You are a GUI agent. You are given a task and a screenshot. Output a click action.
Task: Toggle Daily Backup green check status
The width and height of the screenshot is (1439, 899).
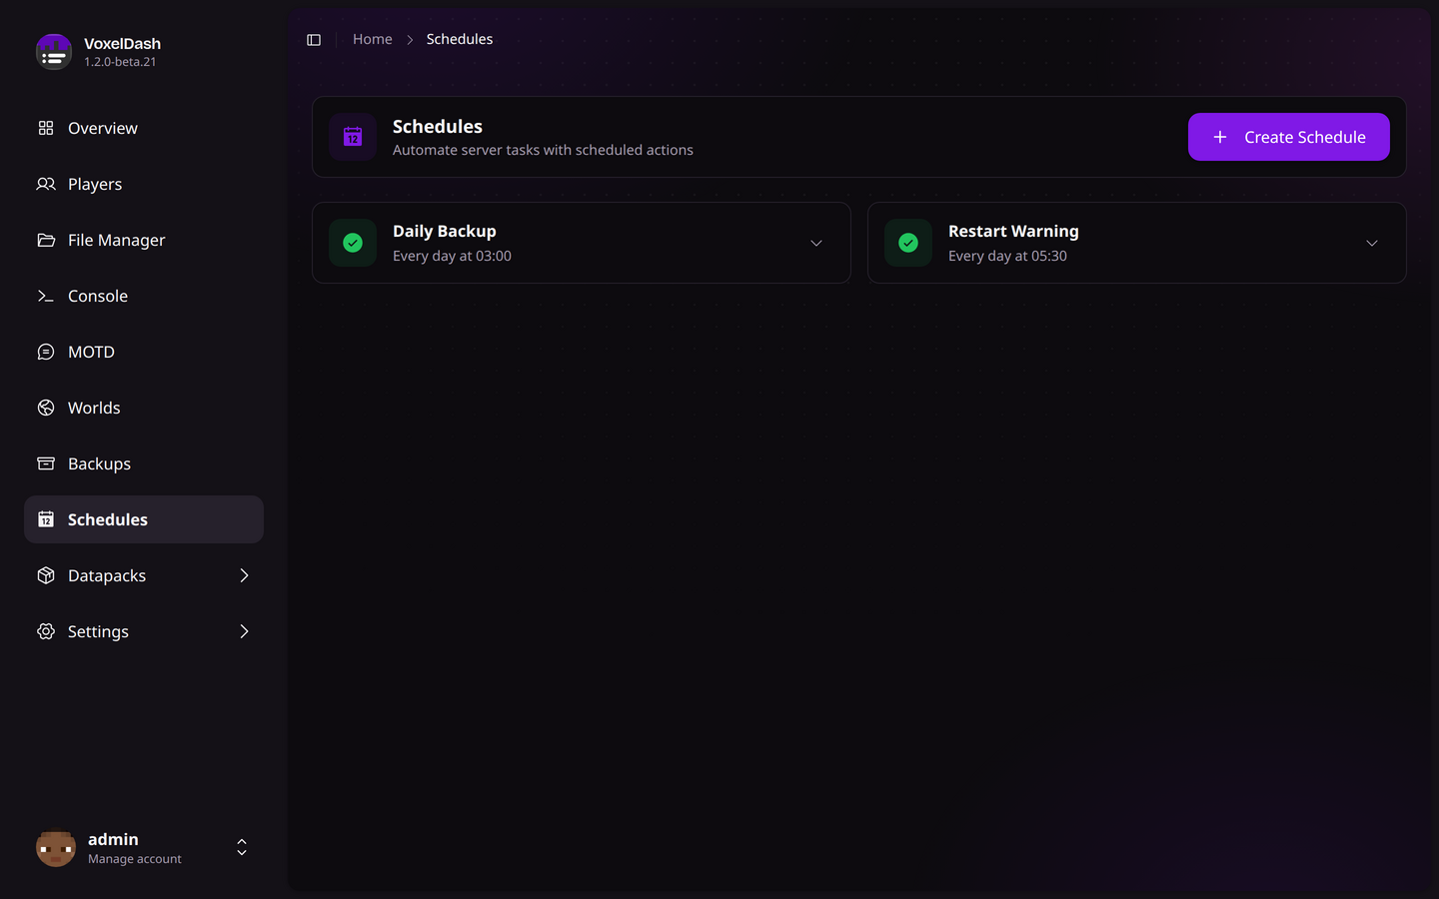click(353, 243)
